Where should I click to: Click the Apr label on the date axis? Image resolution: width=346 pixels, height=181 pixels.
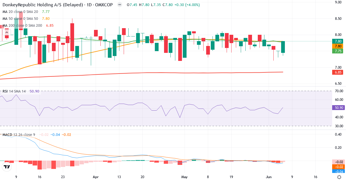click(x=95, y=177)
